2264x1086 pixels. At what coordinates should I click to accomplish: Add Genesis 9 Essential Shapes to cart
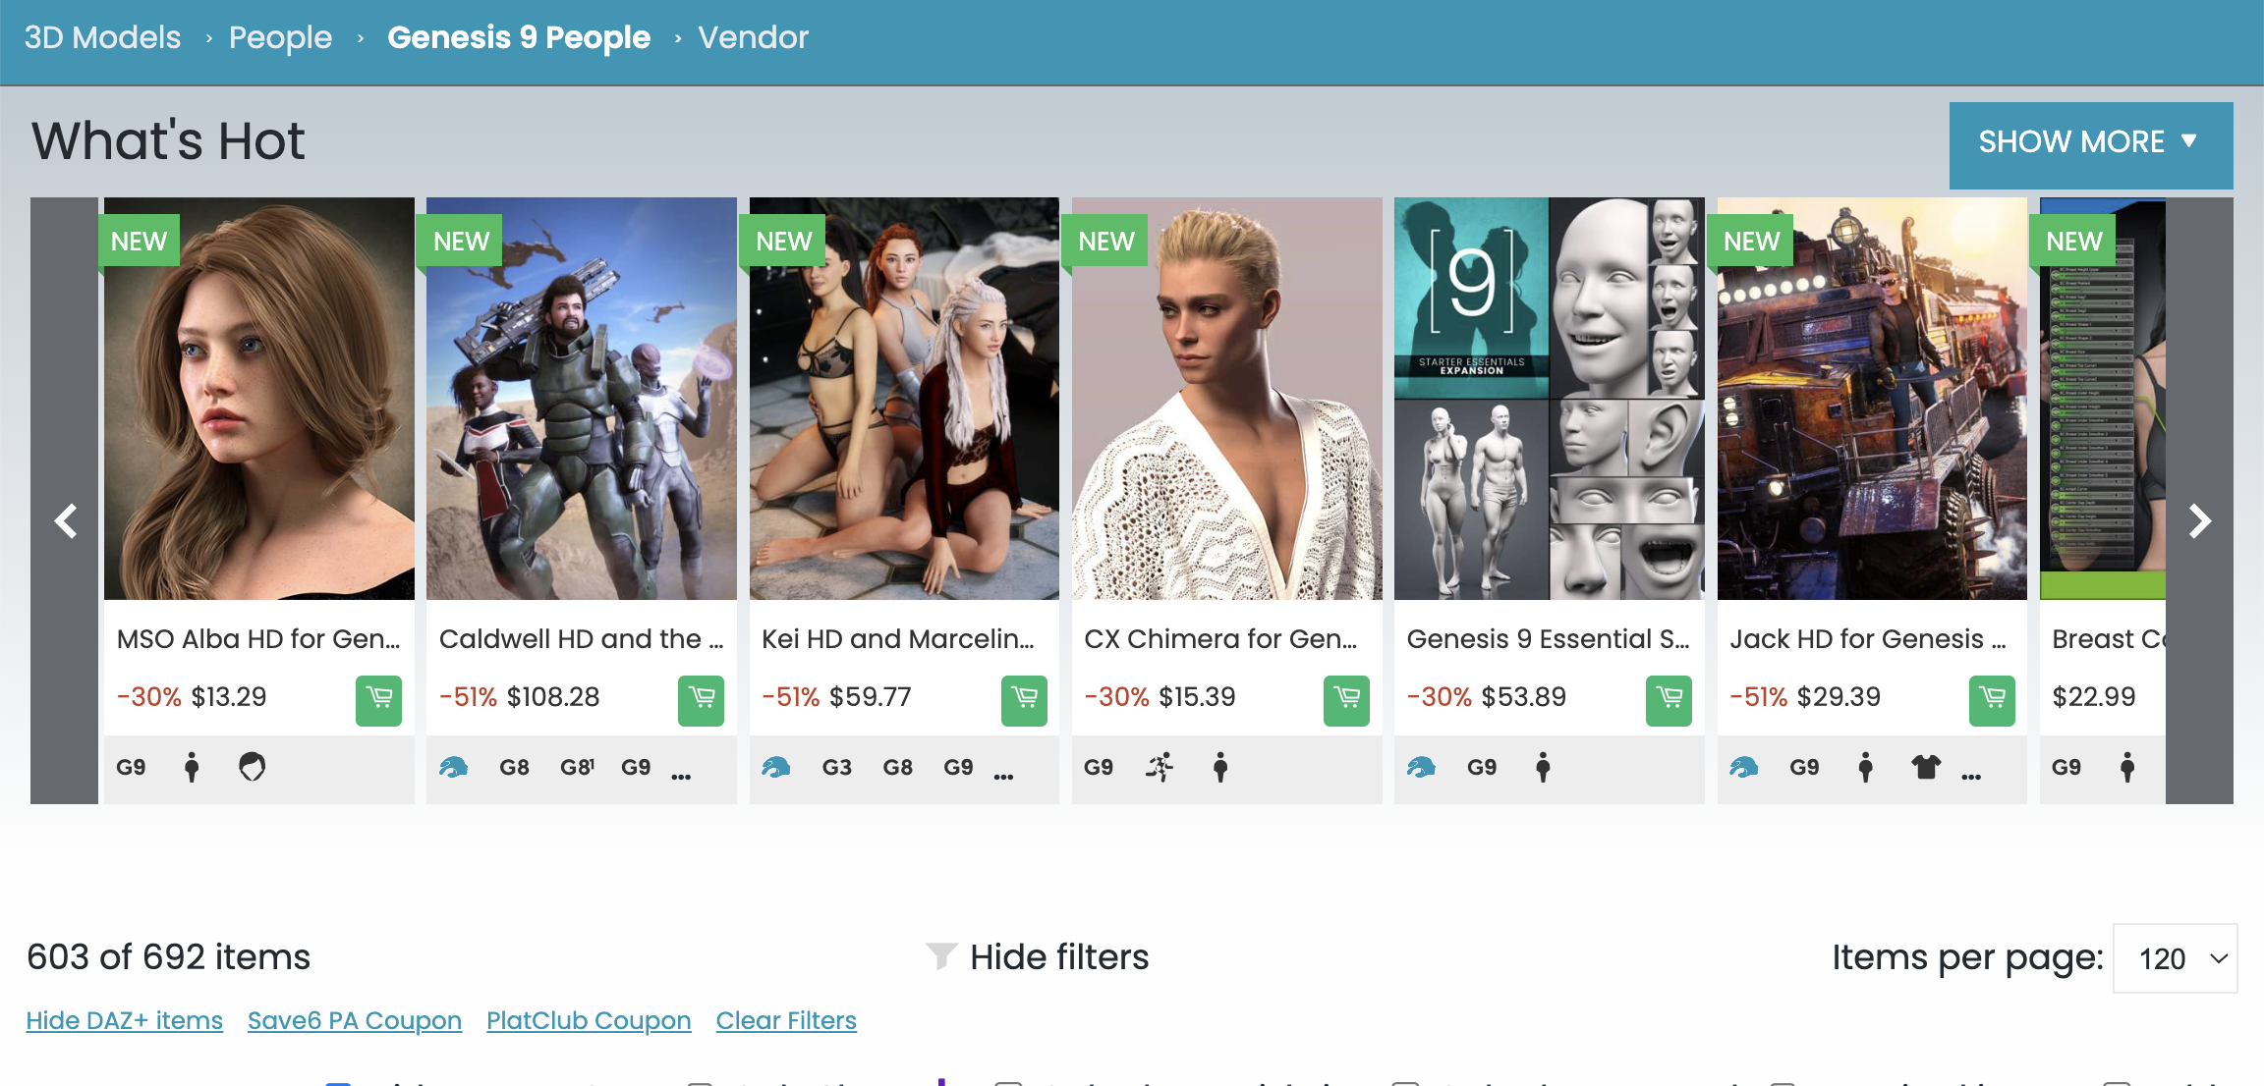point(1669,700)
